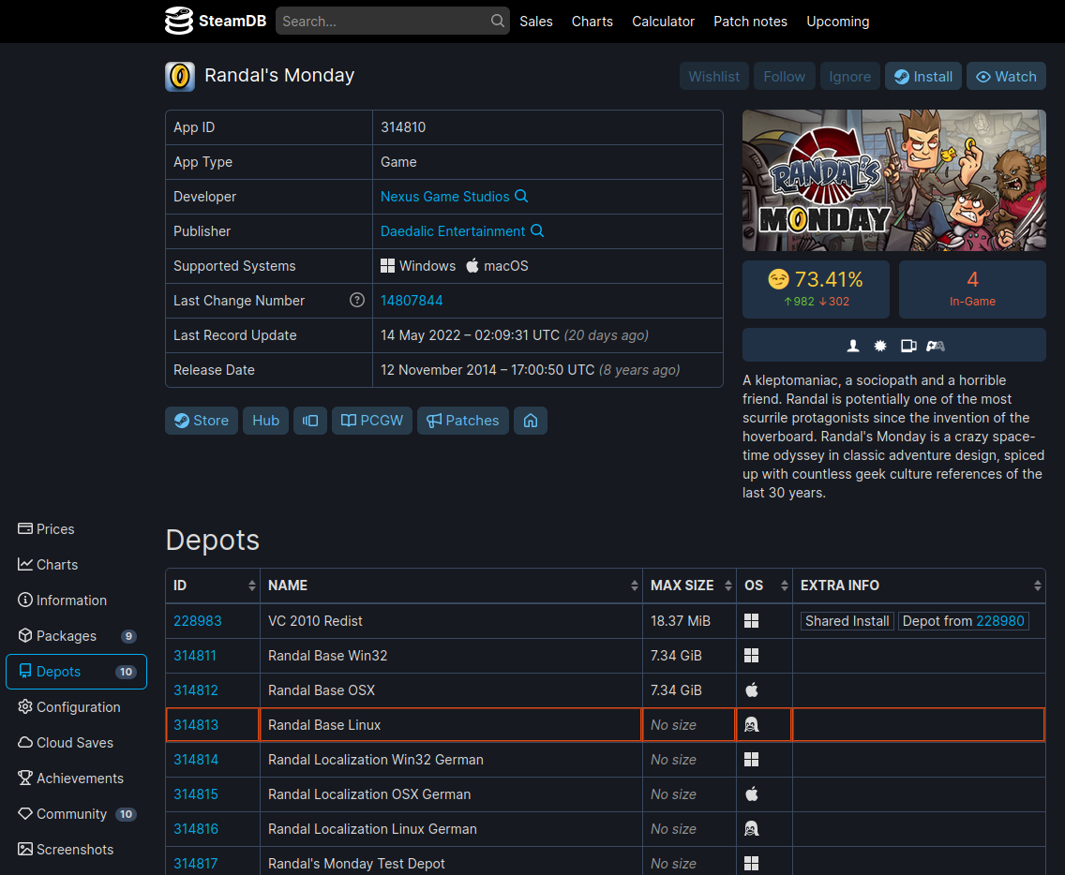Click magnifier icon next to Nexus Game Studios
The image size is (1065, 875).
(522, 197)
